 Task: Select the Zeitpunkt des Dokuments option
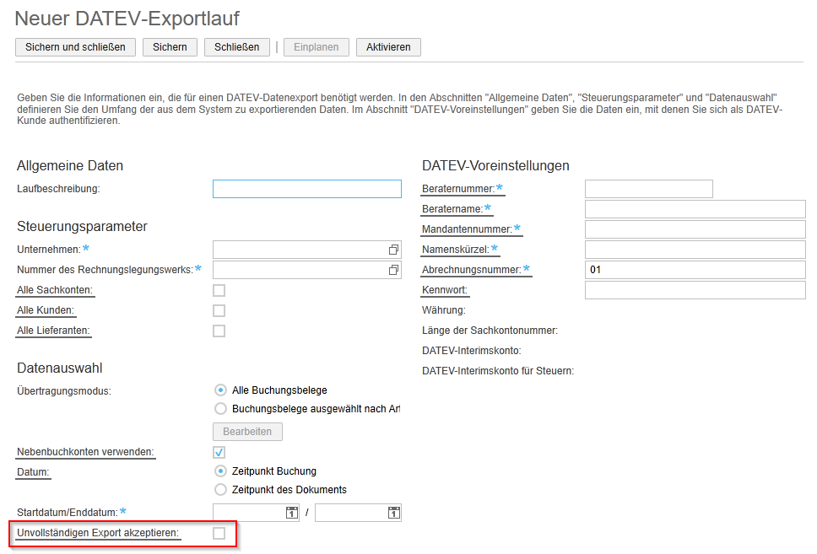(220, 490)
